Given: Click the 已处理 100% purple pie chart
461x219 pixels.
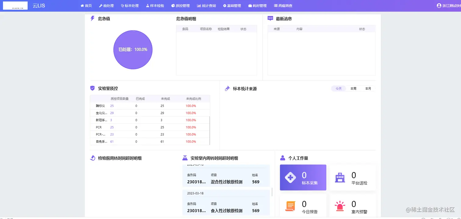Looking at the screenshot, I should (x=133, y=50).
